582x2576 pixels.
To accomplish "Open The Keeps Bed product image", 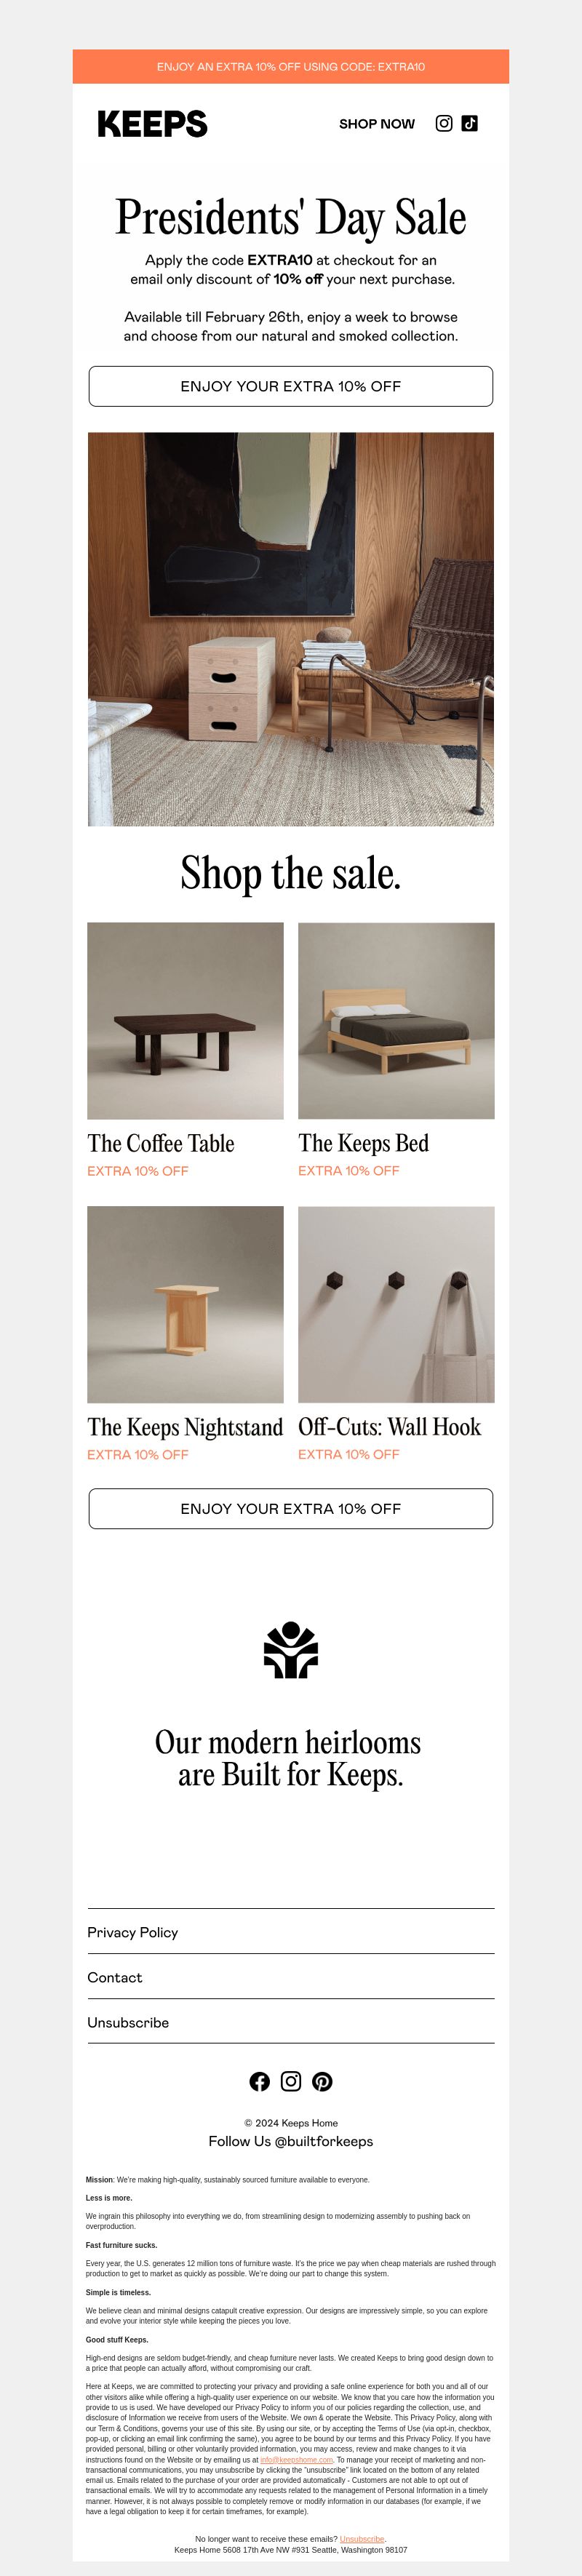I will pyautogui.click(x=396, y=1021).
